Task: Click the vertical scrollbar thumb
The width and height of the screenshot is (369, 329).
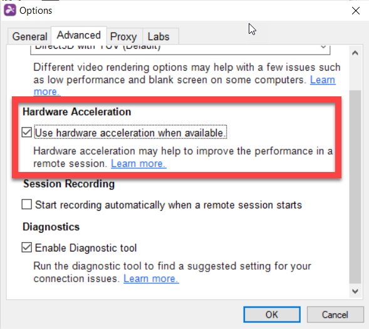Action: [x=355, y=187]
